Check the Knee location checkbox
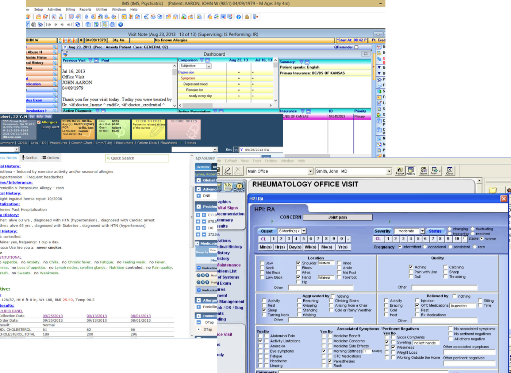This screenshot has height=373, width=511. pyautogui.click(x=339, y=263)
